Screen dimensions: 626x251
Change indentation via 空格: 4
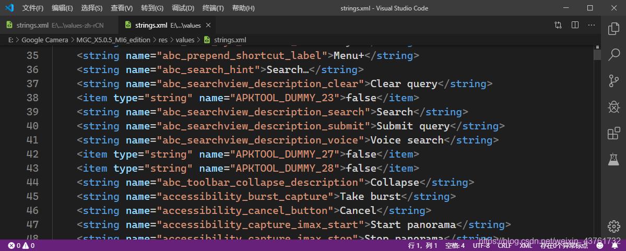tap(455, 245)
